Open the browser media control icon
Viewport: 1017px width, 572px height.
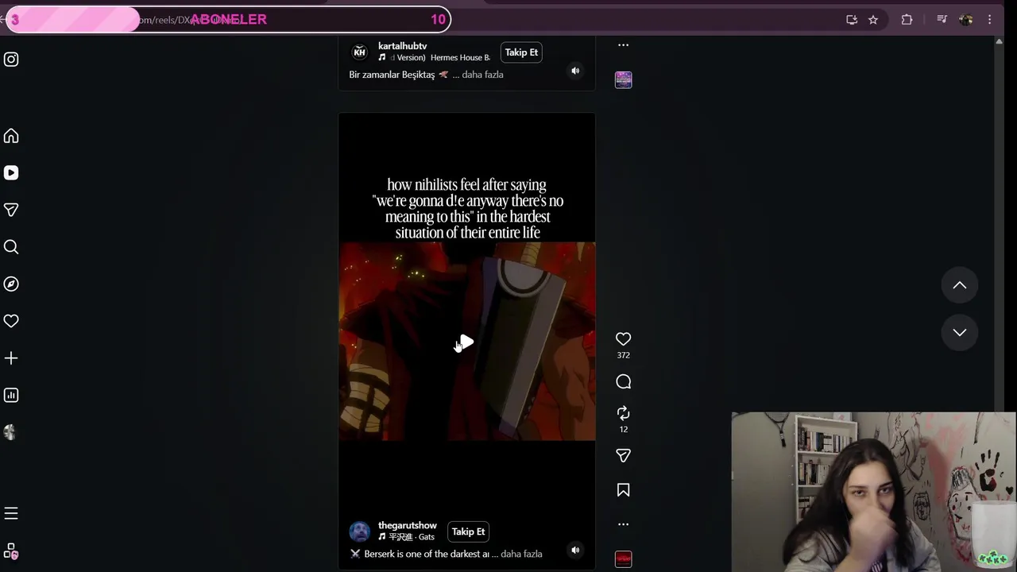[x=942, y=20]
